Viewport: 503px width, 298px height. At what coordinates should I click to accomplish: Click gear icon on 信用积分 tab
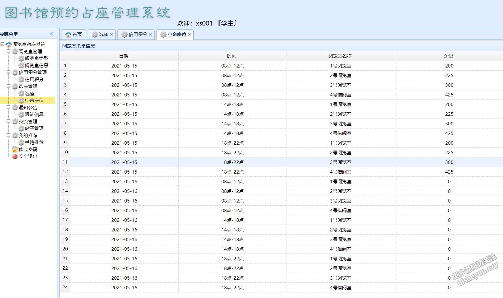point(124,35)
